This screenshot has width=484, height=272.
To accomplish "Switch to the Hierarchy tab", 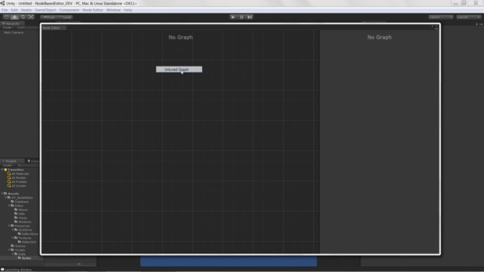I will coord(12,23).
